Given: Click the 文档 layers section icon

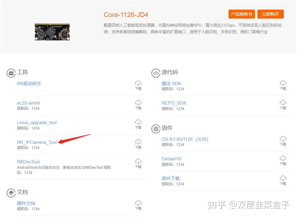Looking at the screenshot, I should (x=11, y=193).
